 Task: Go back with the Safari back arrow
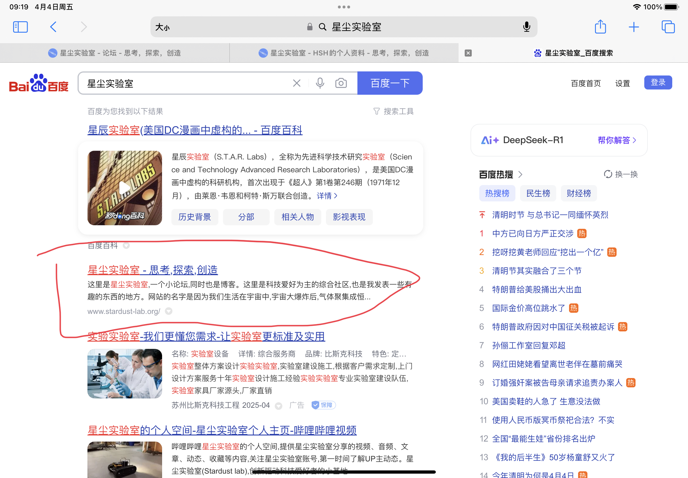click(x=53, y=27)
